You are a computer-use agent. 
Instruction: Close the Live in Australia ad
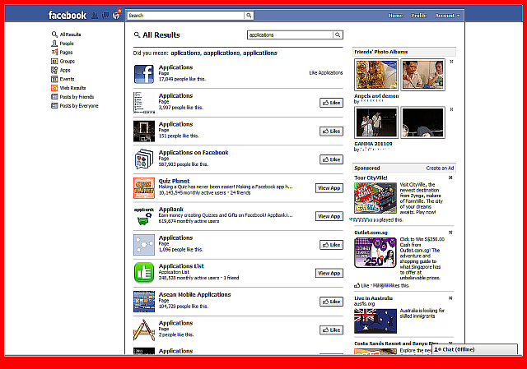tap(450, 298)
